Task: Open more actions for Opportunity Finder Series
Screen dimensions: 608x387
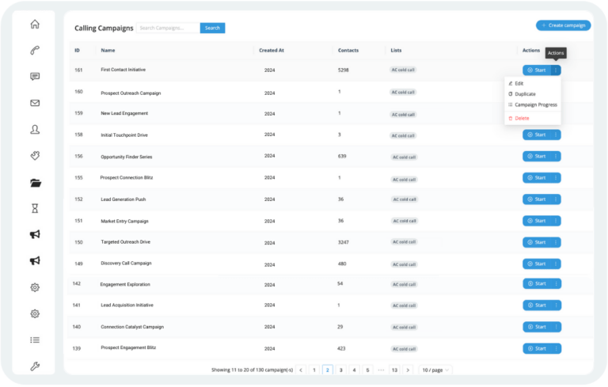Action: (x=556, y=156)
